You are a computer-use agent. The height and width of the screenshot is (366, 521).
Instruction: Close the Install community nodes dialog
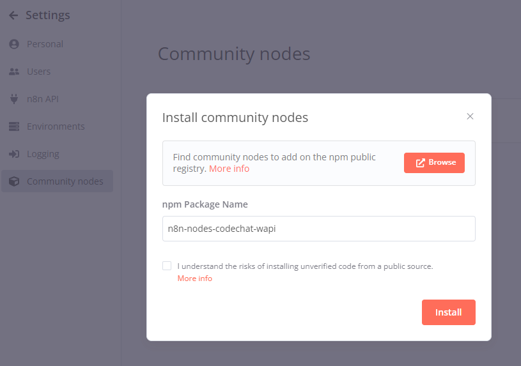(470, 116)
